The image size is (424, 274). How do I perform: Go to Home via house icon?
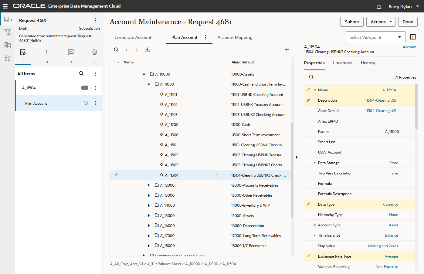pyautogui.click(x=379, y=7)
